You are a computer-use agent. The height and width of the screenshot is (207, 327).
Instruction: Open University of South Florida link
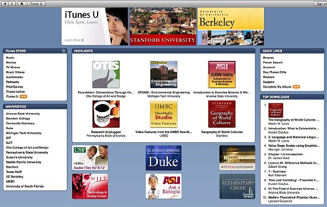pyautogui.click(x=25, y=187)
